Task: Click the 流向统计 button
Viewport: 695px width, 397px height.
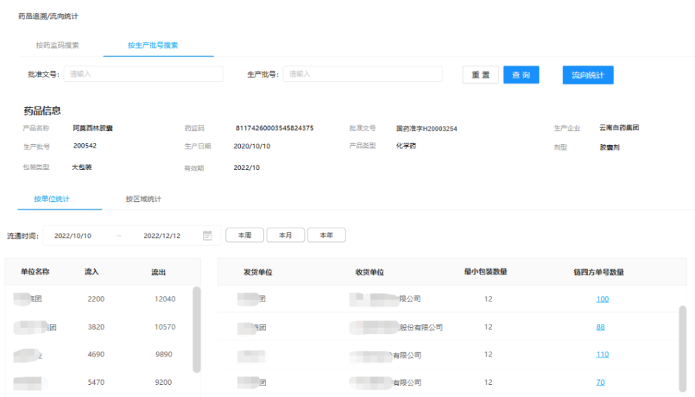Action: point(588,75)
